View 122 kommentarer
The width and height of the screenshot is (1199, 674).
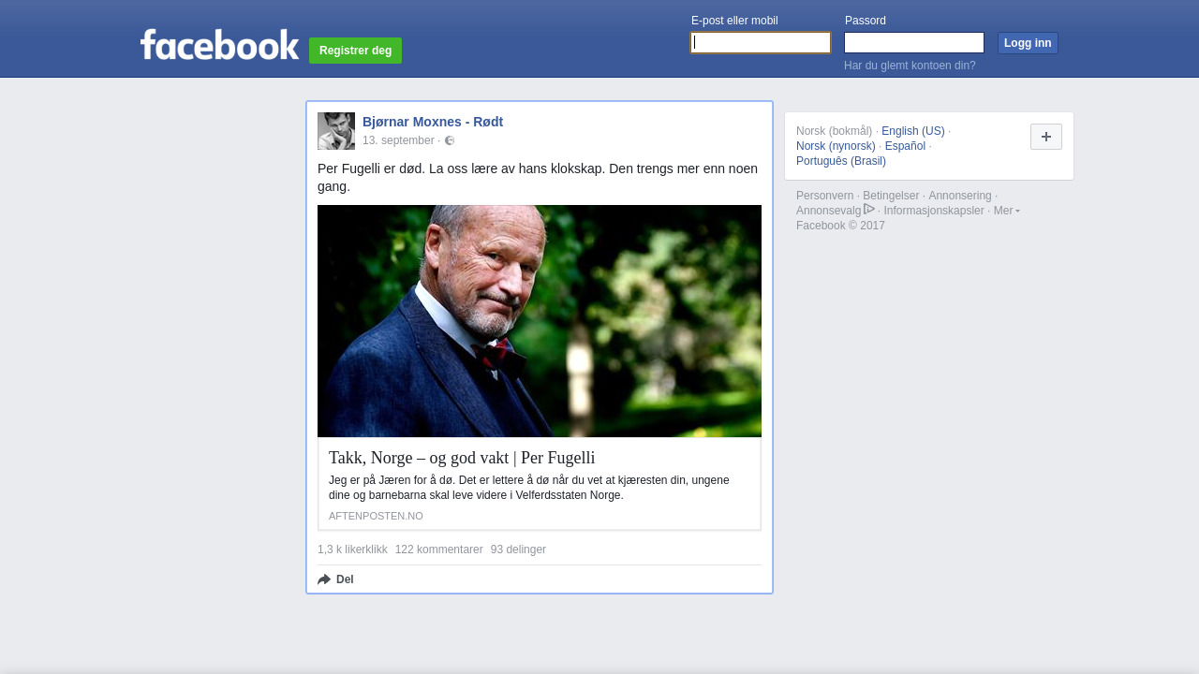point(439,549)
